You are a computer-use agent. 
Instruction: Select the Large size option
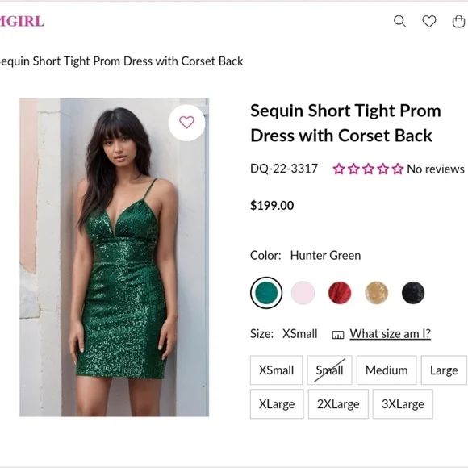click(x=444, y=370)
